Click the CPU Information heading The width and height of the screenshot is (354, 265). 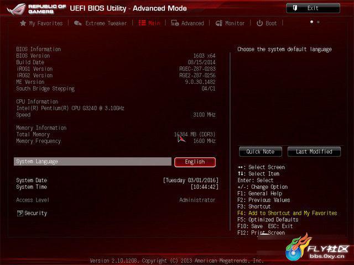(x=37, y=102)
